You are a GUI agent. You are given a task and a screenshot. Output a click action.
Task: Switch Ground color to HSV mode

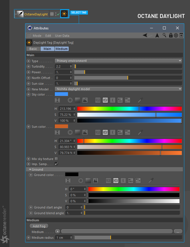pyautogui.click(x=116, y=181)
